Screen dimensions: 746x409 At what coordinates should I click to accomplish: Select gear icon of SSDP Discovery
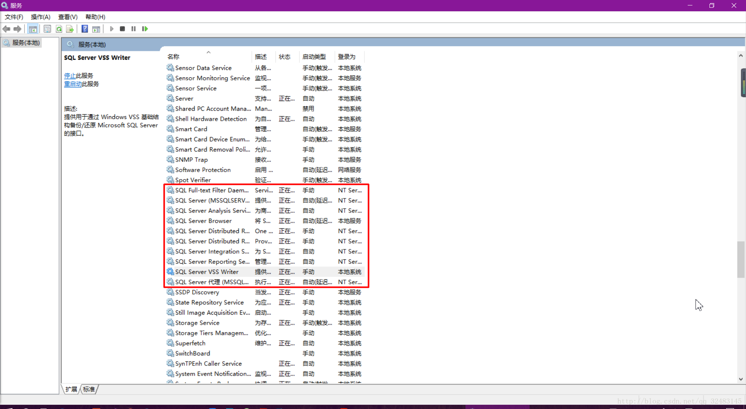point(170,292)
